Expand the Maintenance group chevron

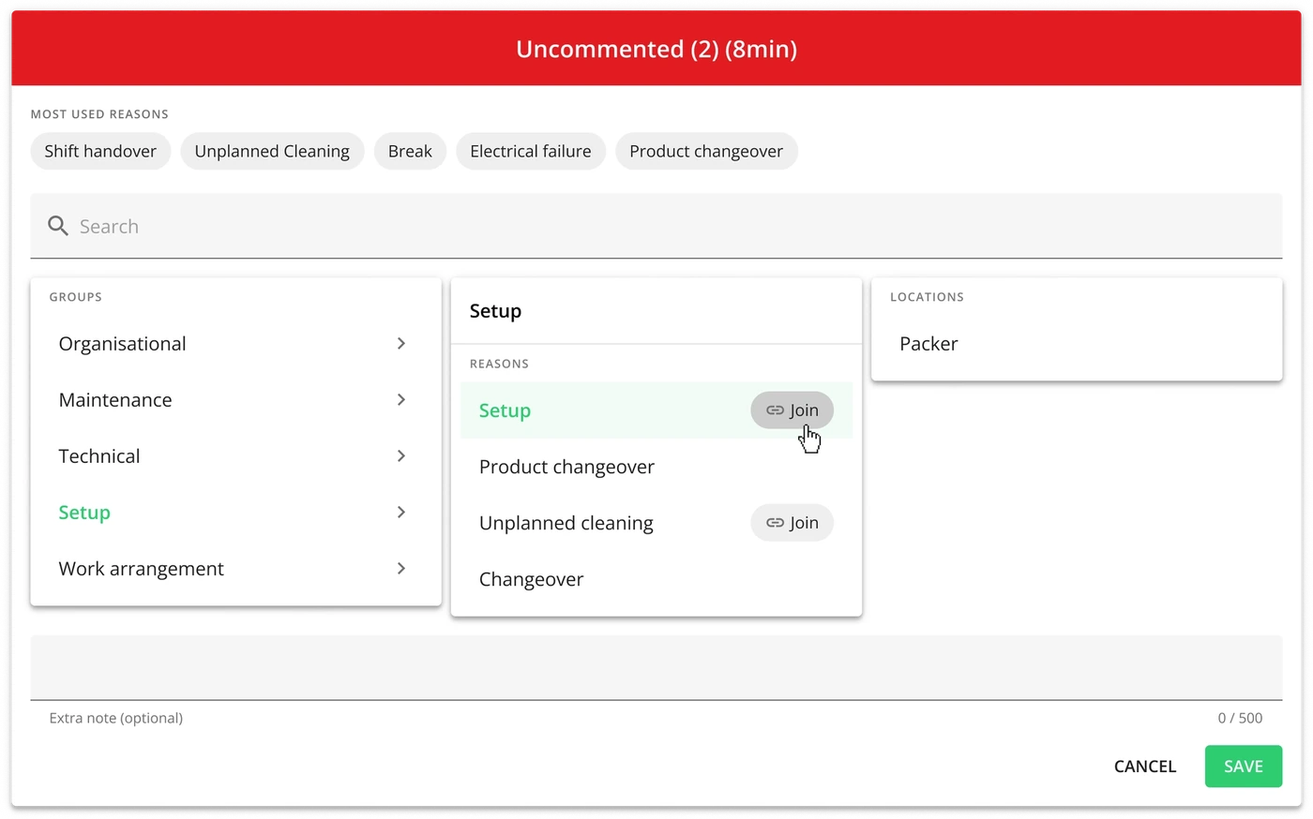[401, 400]
